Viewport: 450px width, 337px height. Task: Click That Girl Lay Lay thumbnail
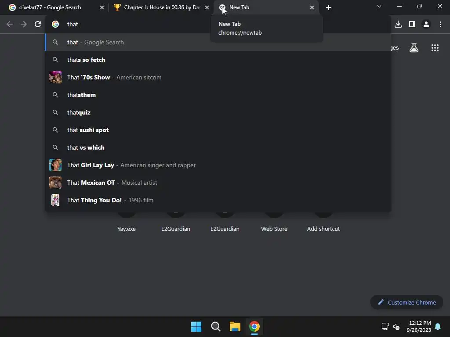coord(55,165)
